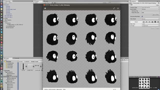Click the texture preview thumbnail in Inspector
Image resolution: width=160 pixels, height=90 pixels.
144,83
